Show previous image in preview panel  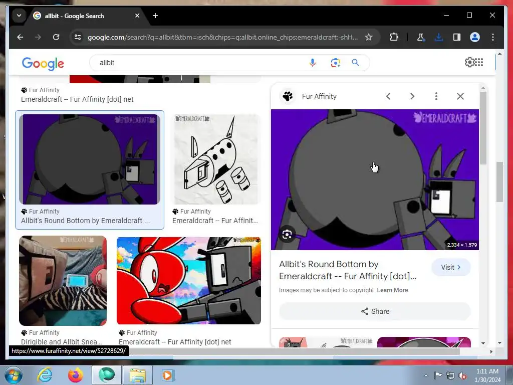[388, 96]
